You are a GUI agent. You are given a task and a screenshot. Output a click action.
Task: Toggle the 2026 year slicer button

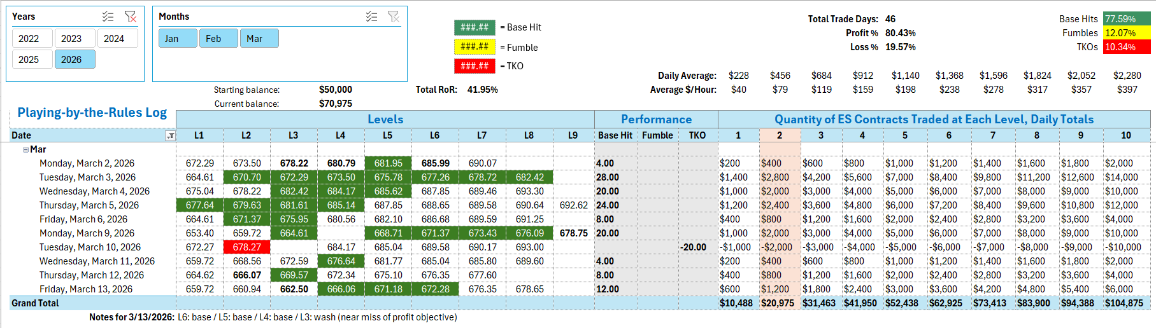click(x=71, y=60)
